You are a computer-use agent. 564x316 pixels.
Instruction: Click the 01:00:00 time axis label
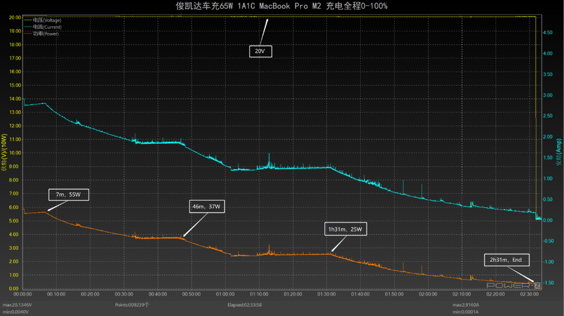click(x=225, y=294)
